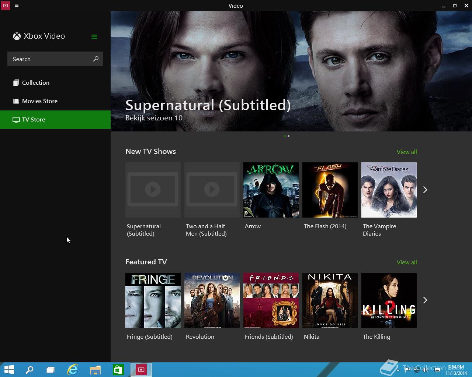Click the 'Nikita' title text
Image resolution: width=472 pixels, height=377 pixels.
(x=312, y=337)
